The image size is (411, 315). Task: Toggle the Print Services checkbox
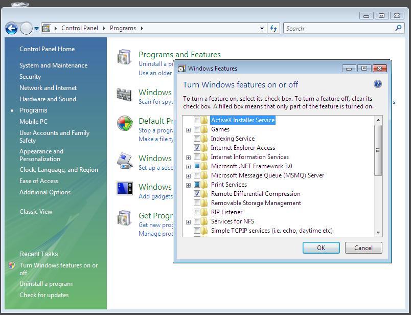(x=197, y=185)
